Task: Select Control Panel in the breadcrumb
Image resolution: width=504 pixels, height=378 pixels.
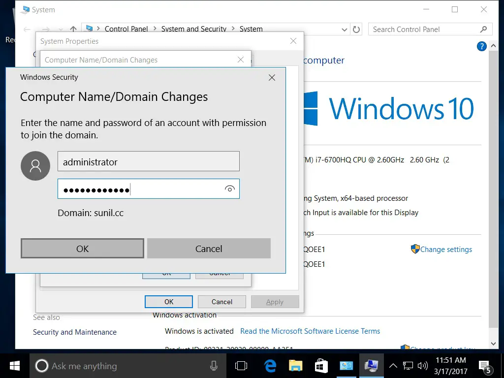Action: [x=126, y=29]
